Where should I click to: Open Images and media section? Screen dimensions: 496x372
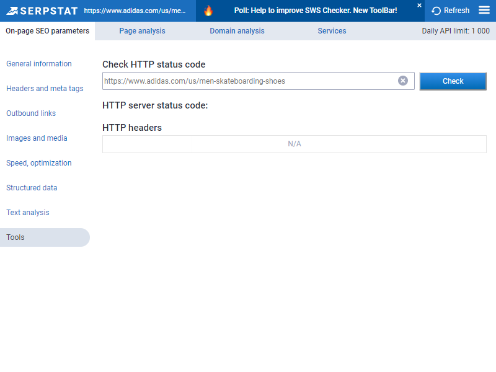[x=37, y=138]
